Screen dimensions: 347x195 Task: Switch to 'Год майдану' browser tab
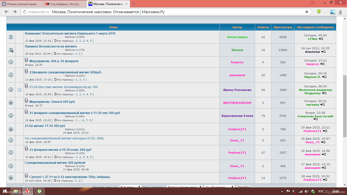(x=65, y=4)
